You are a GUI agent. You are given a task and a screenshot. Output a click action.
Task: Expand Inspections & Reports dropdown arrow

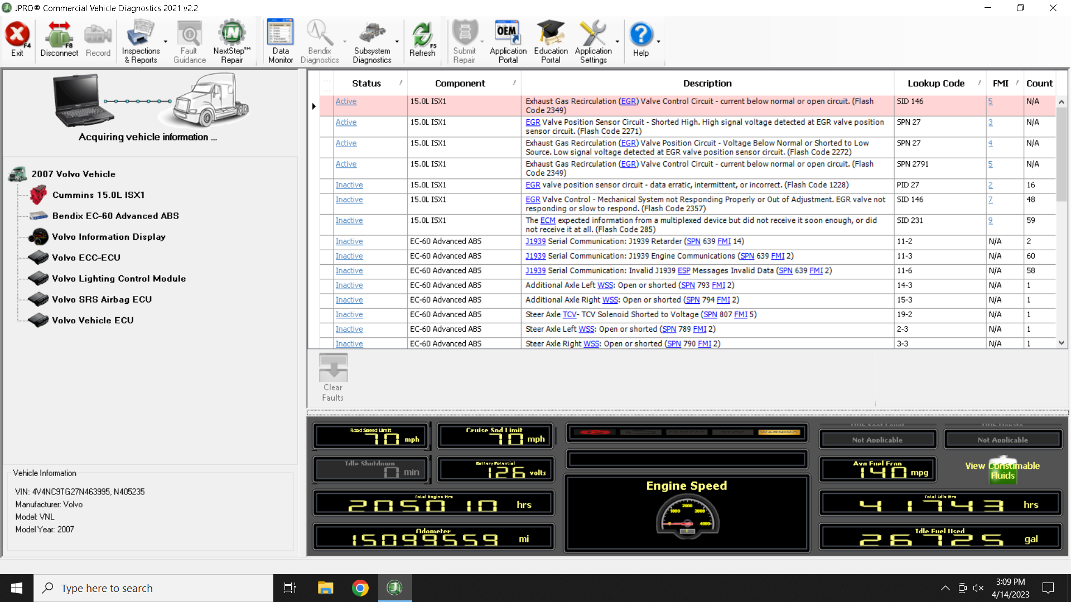click(166, 42)
